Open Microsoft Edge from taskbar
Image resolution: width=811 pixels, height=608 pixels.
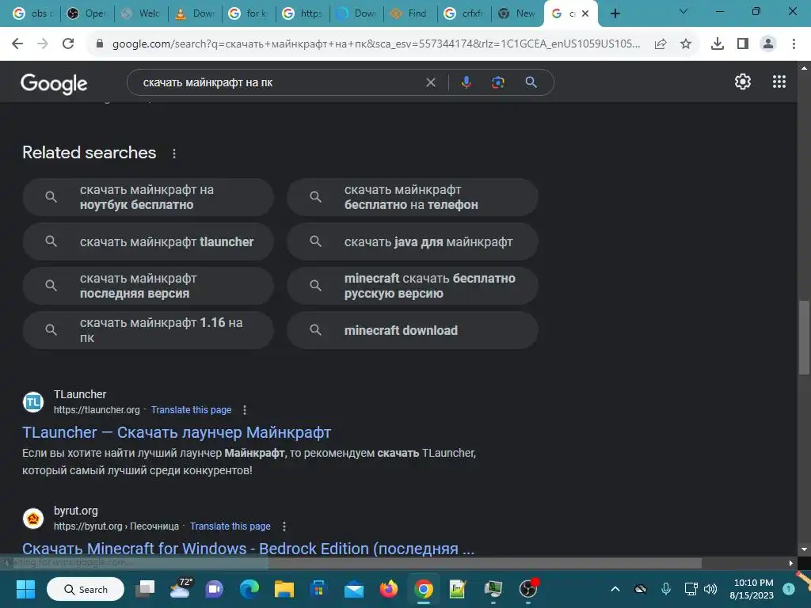click(249, 589)
